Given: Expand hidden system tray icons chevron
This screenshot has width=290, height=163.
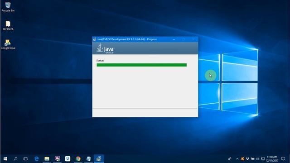Looking at the screenshot, I should point(237,159).
